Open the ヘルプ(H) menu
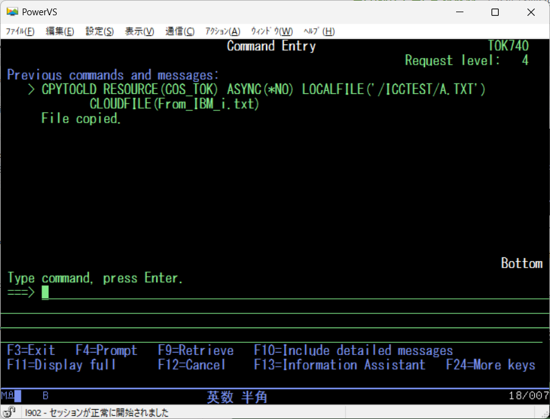Viewport: 550px width, 419px height. coord(319,31)
